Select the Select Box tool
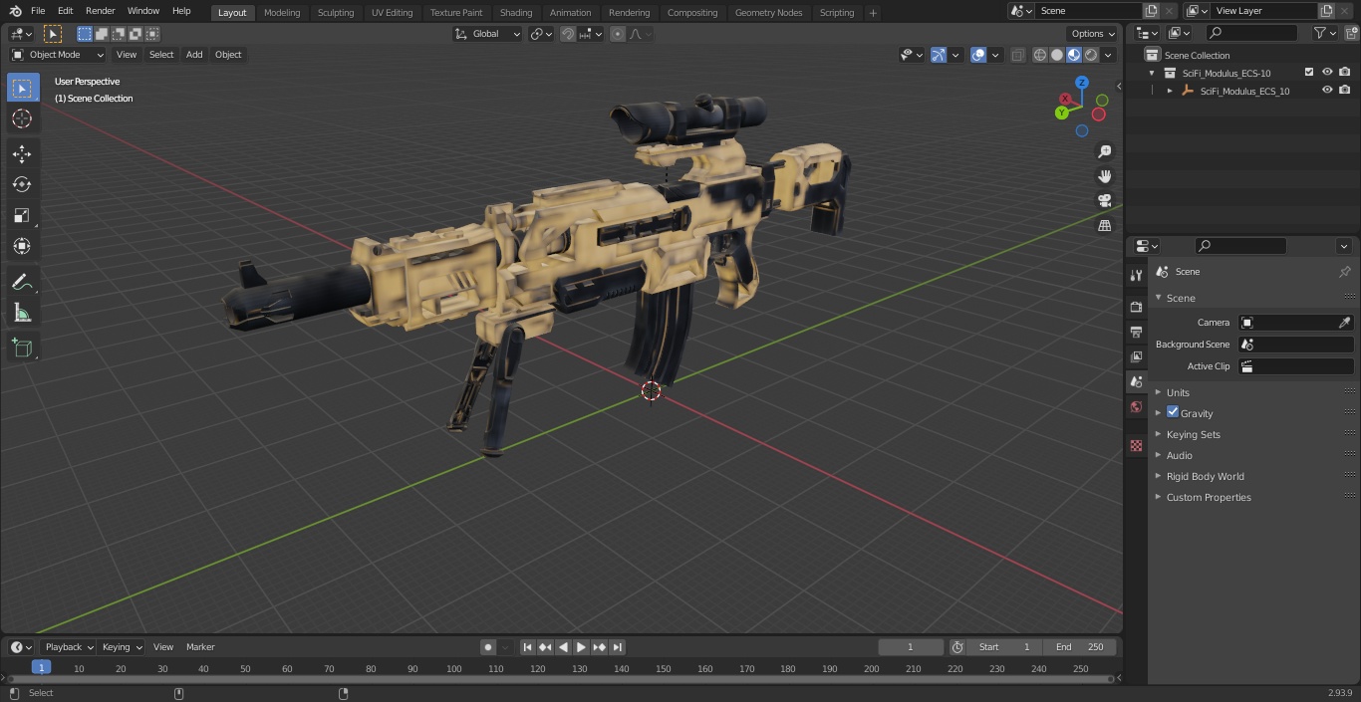The image size is (1361, 702). [22, 88]
